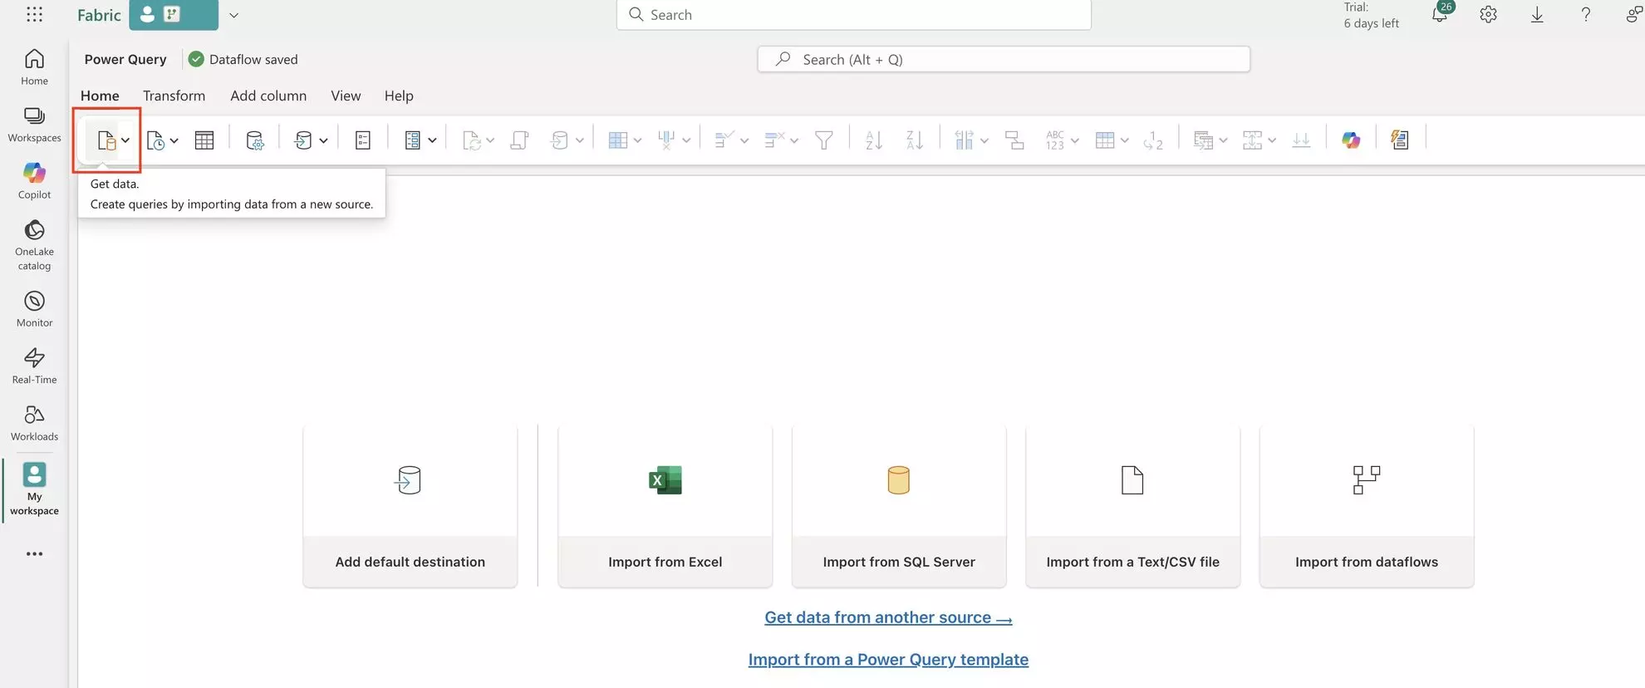The width and height of the screenshot is (1645, 688).
Task: Click the remove columns icon
Action: 666,140
